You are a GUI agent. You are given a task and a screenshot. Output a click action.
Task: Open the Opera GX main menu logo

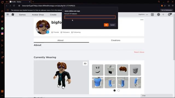(2, 2)
